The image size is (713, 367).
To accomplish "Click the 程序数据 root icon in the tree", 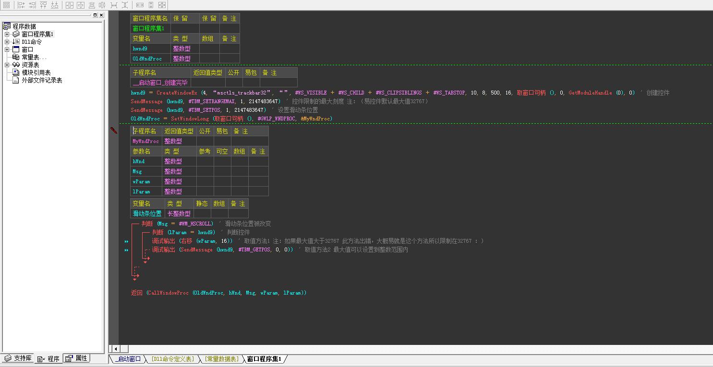I will coord(7,26).
